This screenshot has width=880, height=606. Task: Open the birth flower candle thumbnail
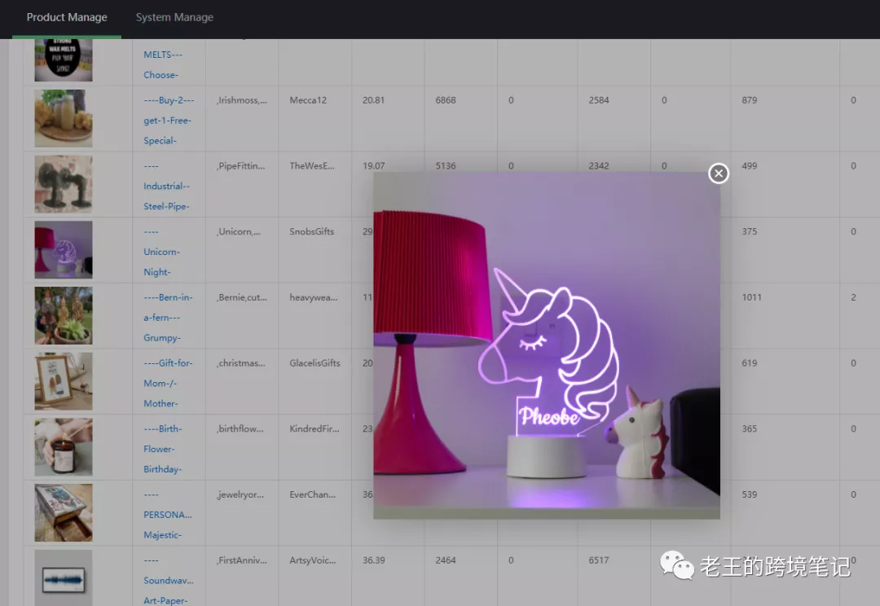(64, 447)
